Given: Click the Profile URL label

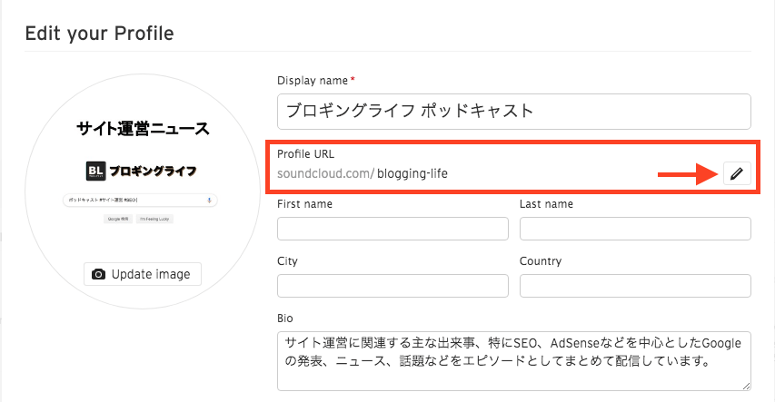Looking at the screenshot, I should coord(305,154).
